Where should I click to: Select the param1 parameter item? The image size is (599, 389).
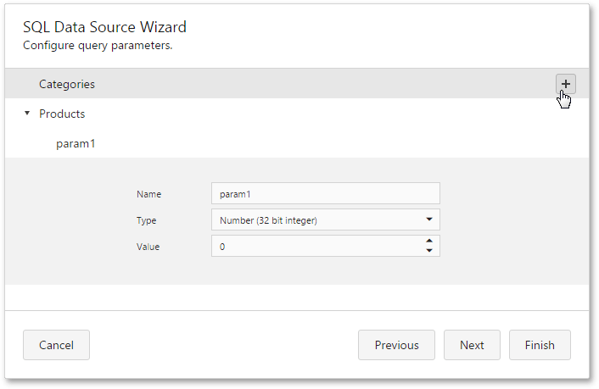pyautogui.click(x=76, y=143)
